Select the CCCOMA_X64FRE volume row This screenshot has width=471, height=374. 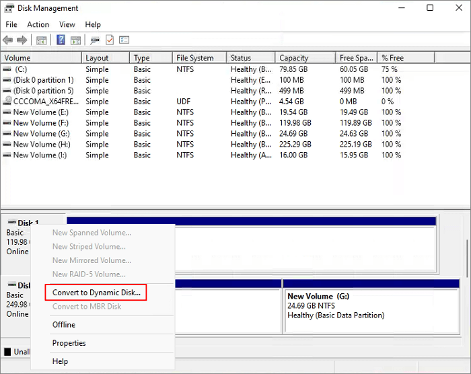pyautogui.click(x=40, y=102)
